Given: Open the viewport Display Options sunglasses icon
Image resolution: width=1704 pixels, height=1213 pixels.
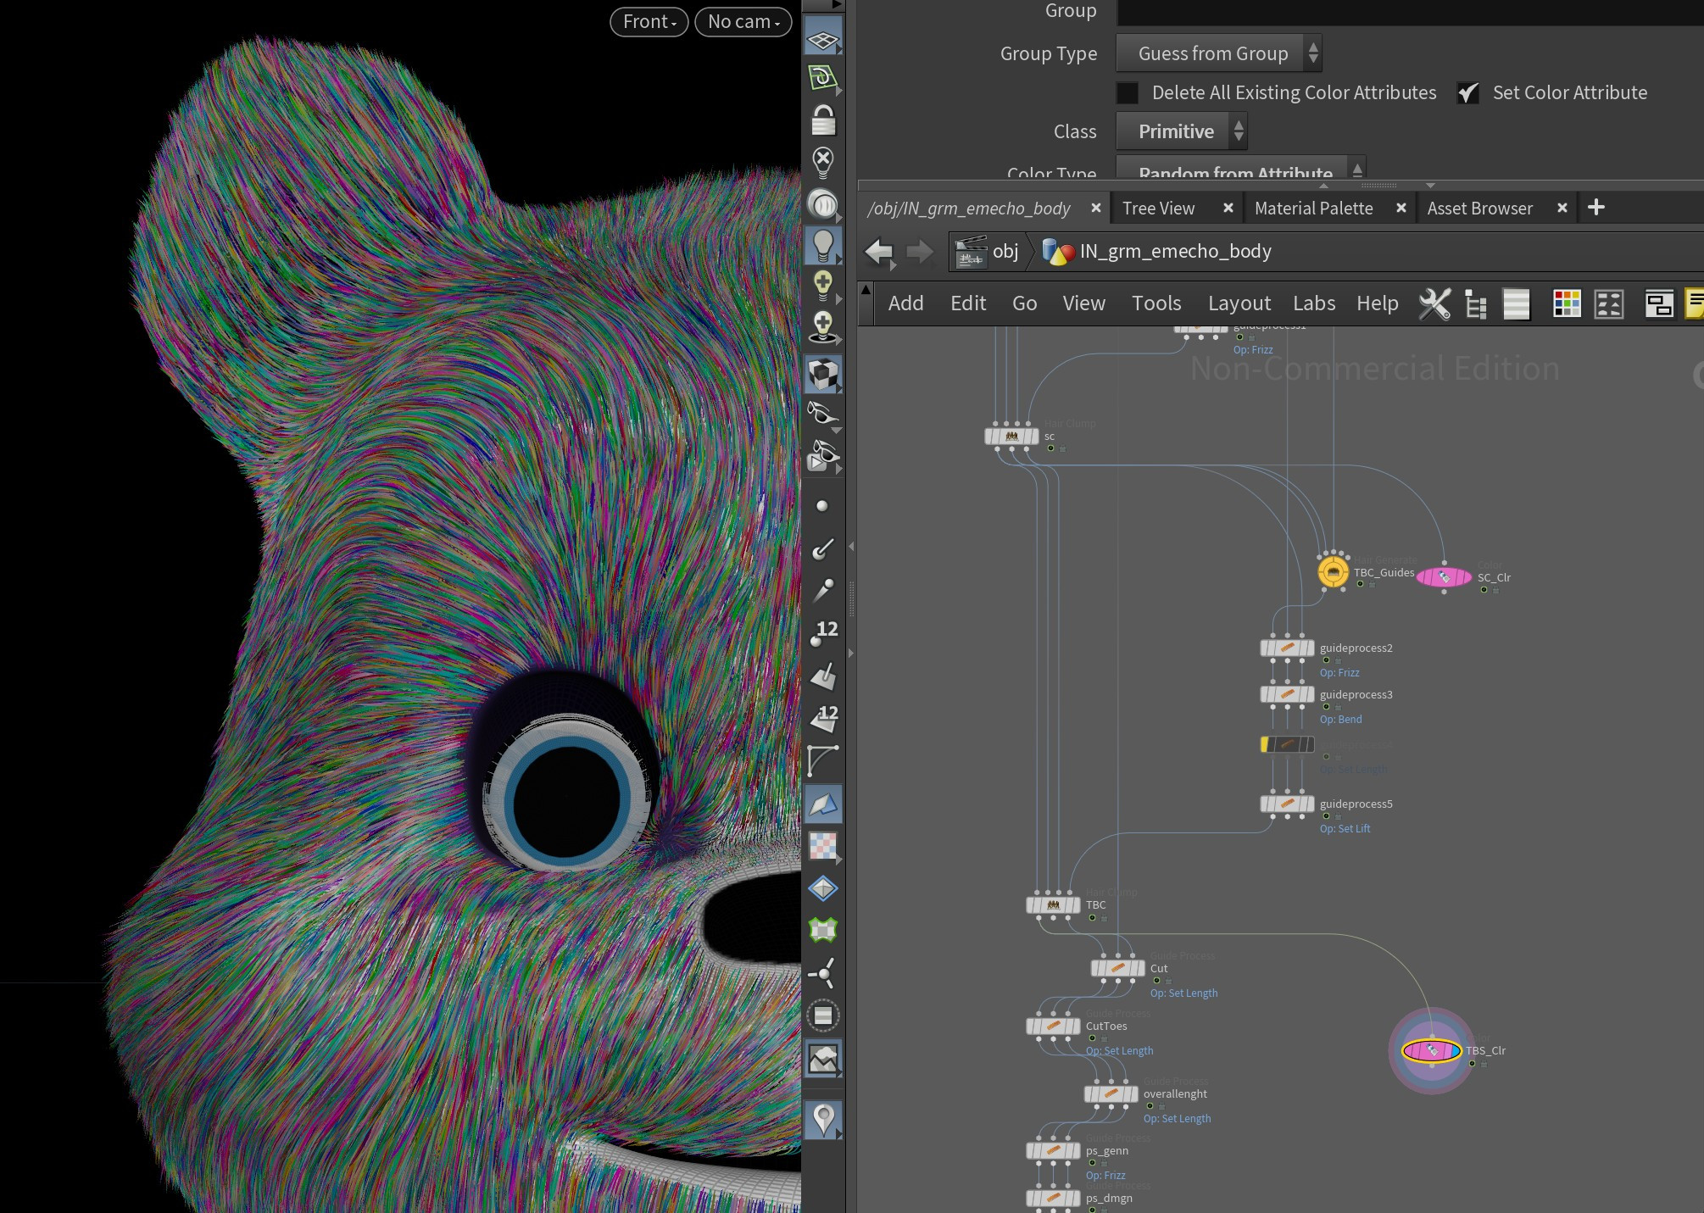Looking at the screenshot, I should tap(822, 413).
